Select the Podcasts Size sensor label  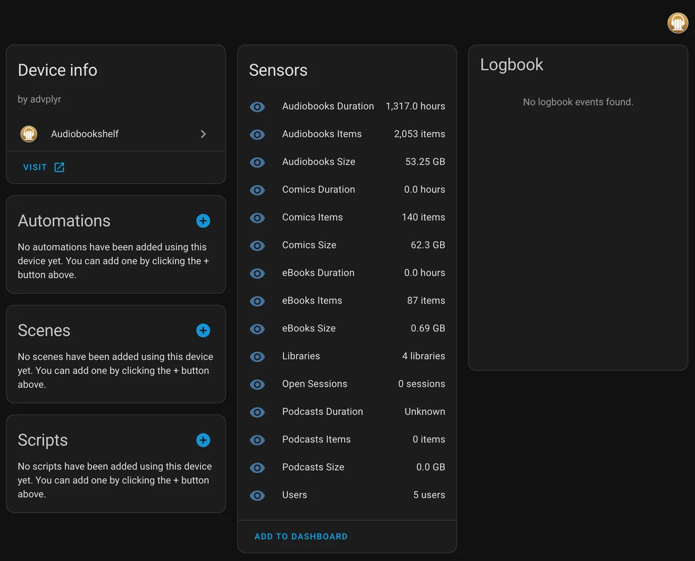[313, 468]
